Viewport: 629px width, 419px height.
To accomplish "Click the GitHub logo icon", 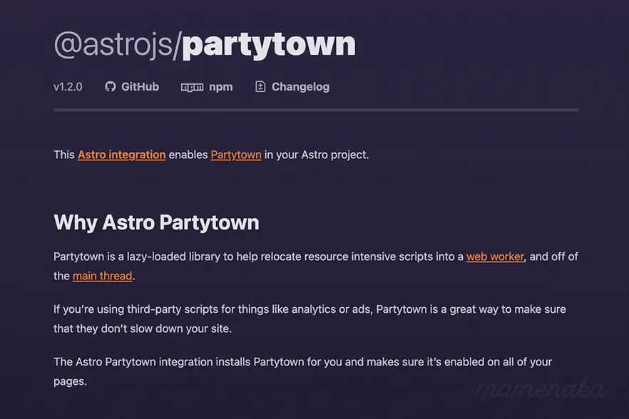I will pos(111,86).
